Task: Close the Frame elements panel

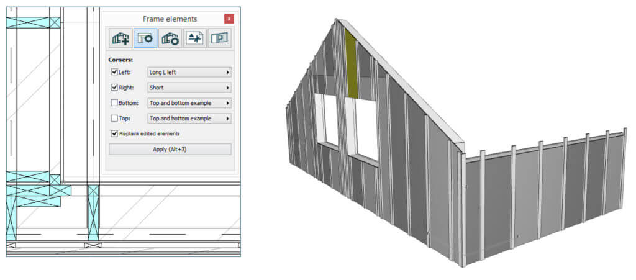Action: pyautogui.click(x=229, y=19)
